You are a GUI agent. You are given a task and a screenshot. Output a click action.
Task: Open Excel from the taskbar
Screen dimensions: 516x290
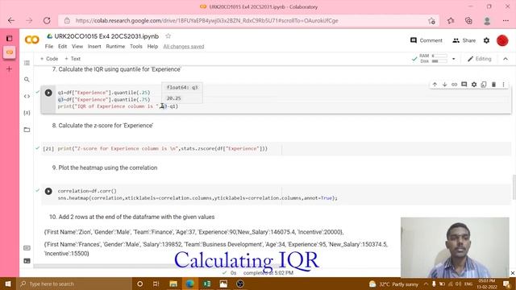[206, 284]
